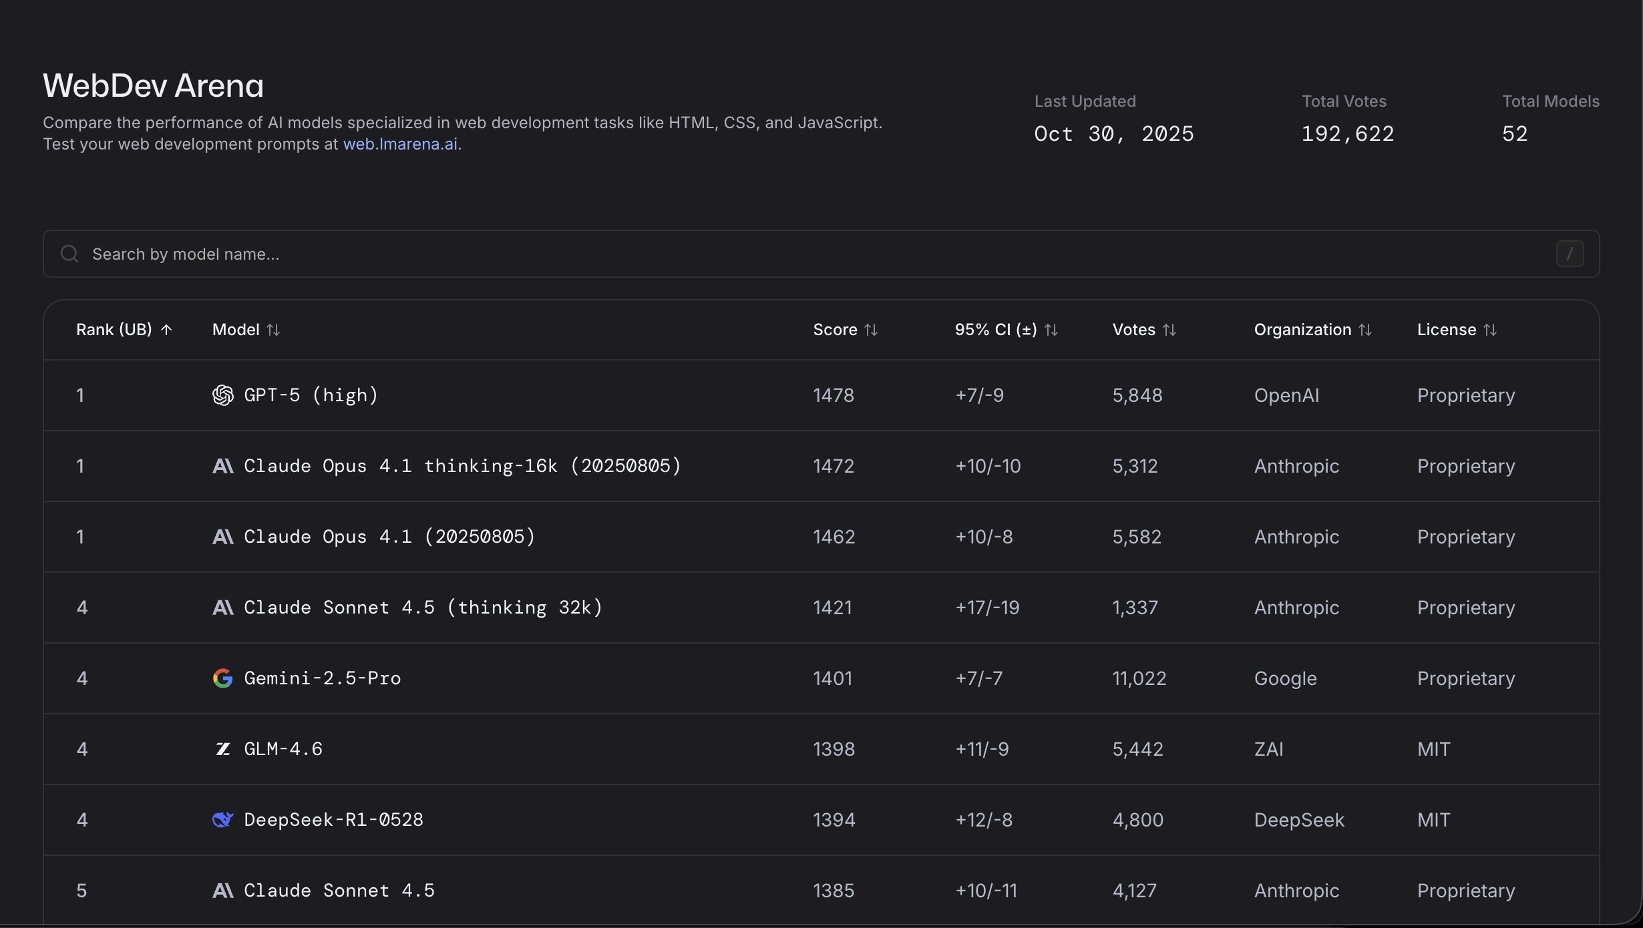Click the WebDev Arena title heading
Screen dimensions: 1643x928
pos(153,85)
